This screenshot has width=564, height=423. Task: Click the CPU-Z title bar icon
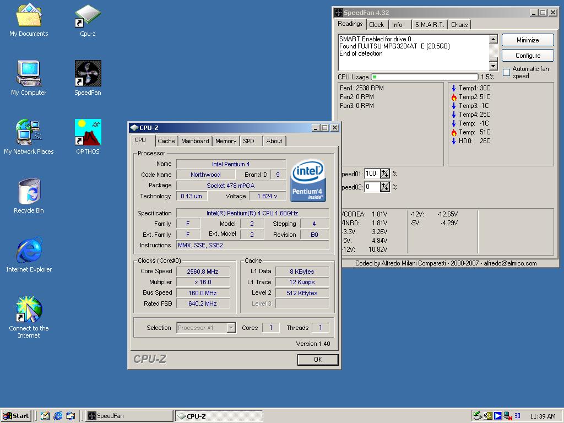coord(134,128)
